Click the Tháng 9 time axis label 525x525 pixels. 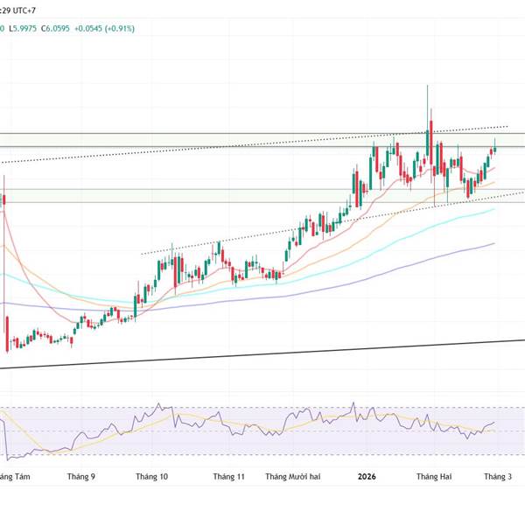(x=81, y=477)
